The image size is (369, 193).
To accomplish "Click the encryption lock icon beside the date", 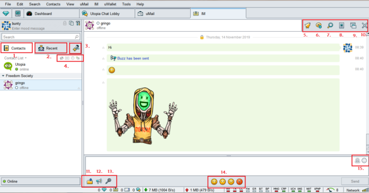I will pyautogui.click(x=201, y=37).
